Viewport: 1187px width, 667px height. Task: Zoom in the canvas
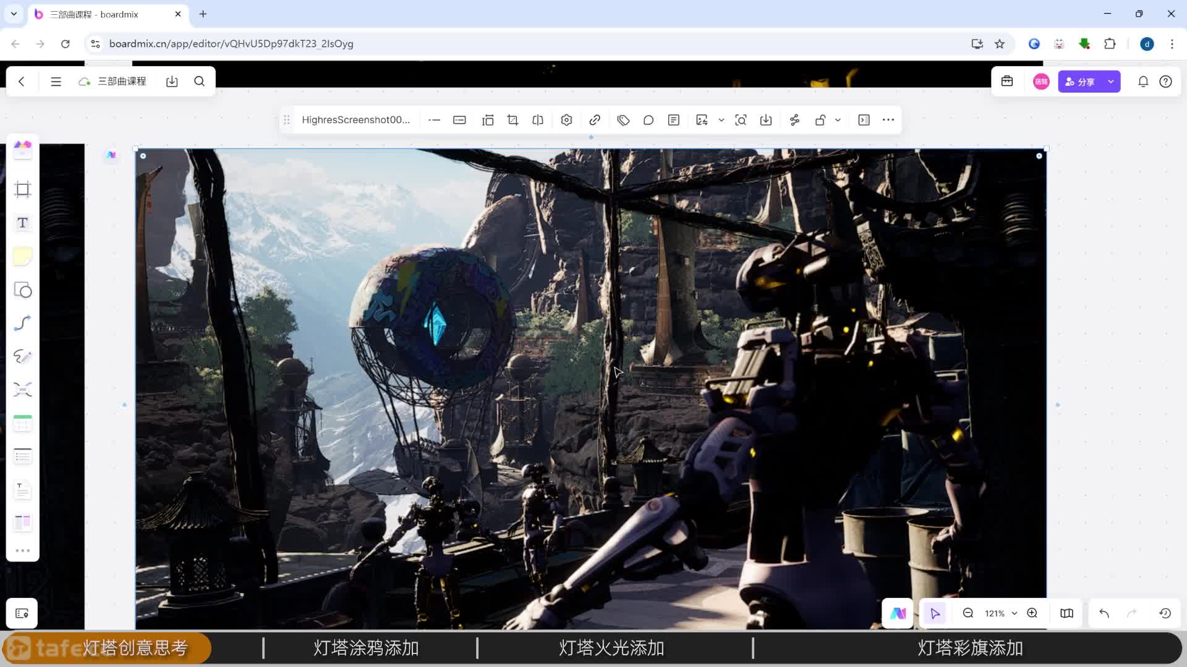[x=1032, y=613]
